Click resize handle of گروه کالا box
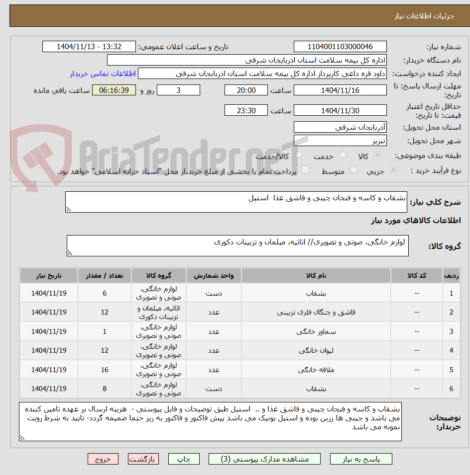The image size is (470, 475). 70,253
